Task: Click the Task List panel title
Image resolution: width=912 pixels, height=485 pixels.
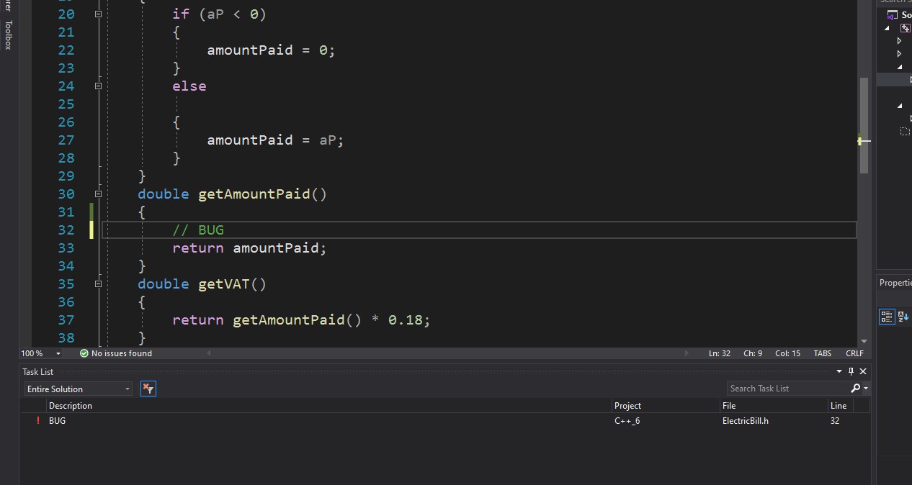Action: tap(38, 371)
